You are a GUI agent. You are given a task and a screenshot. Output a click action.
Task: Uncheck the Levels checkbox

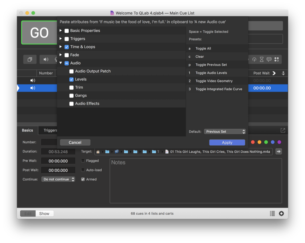(71, 80)
